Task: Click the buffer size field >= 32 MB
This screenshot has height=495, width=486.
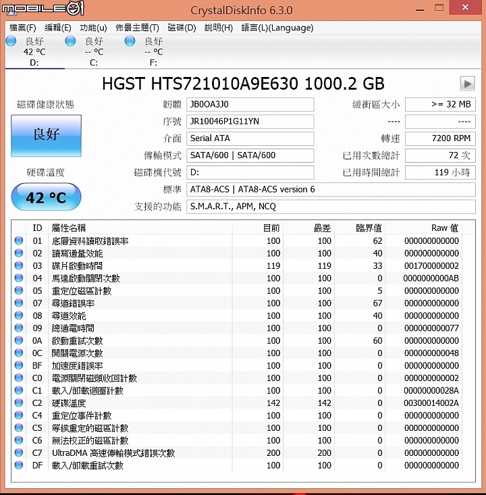Action: pos(440,105)
